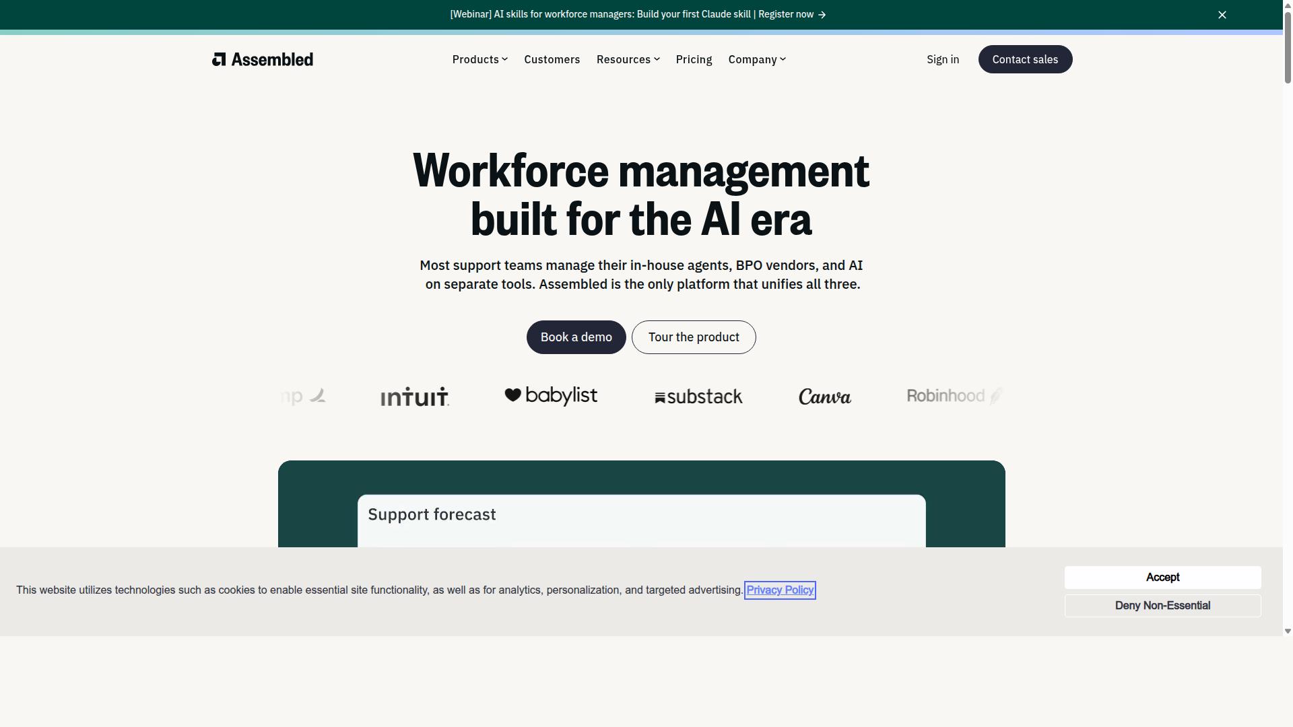1293x727 pixels.
Task: Click the babylist customer logo
Action: pos(551,396)
